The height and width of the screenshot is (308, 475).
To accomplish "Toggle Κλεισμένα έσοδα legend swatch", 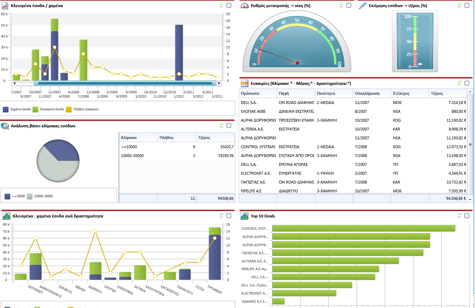I will (x=35, y=110).
